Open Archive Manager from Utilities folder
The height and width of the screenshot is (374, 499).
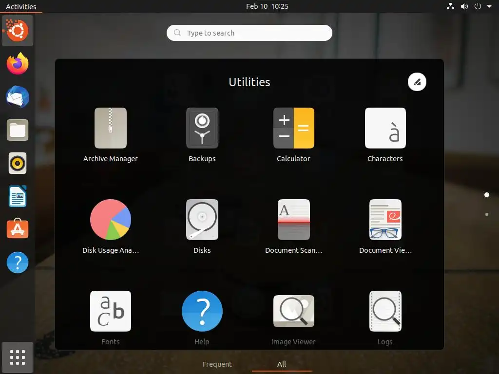(x=111, y=128)
